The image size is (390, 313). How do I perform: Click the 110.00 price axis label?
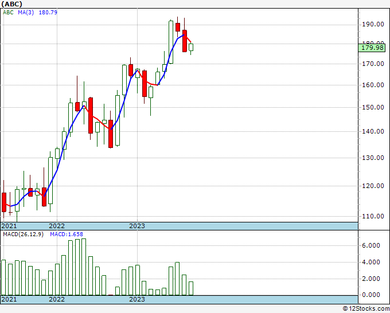tap(373, 216)
